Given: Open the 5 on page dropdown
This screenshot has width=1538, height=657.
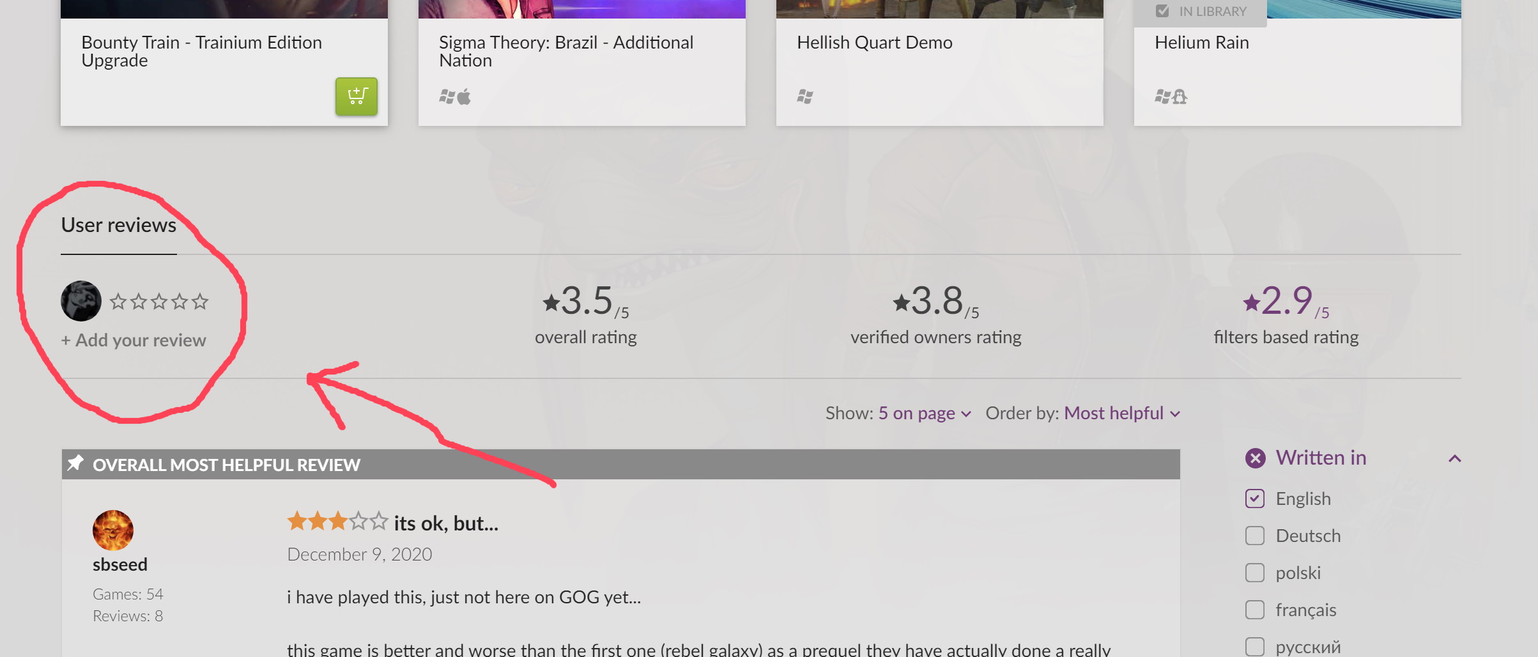Looking at the screenshot, I should [x=925, y=414].
